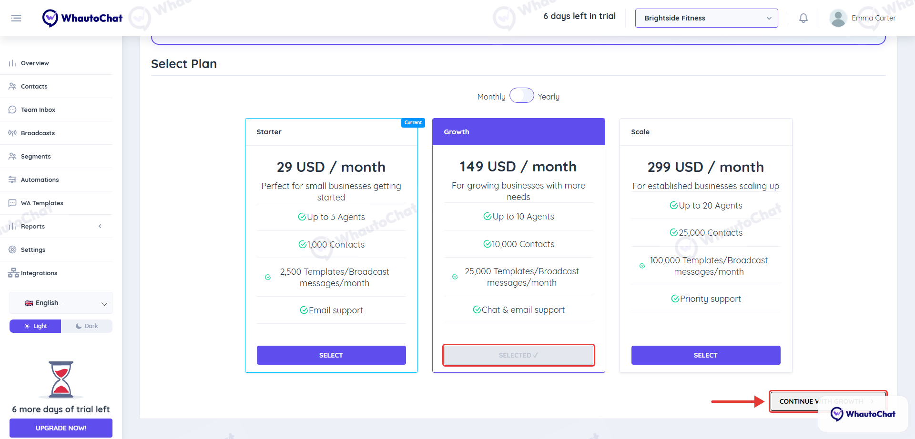
Task: Click the notification bell icon
Action: 803,18
